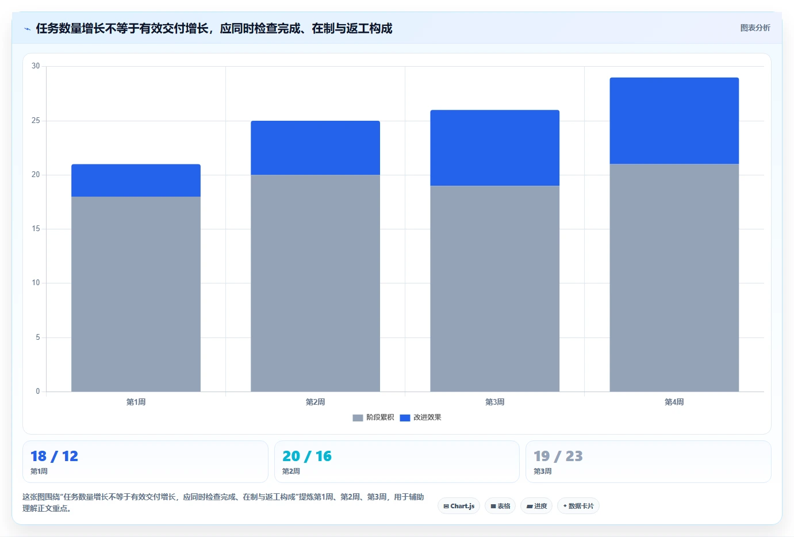Click the 20 / 16 data card value
This screenshot has width=794, height=537.
click(307, 457)
